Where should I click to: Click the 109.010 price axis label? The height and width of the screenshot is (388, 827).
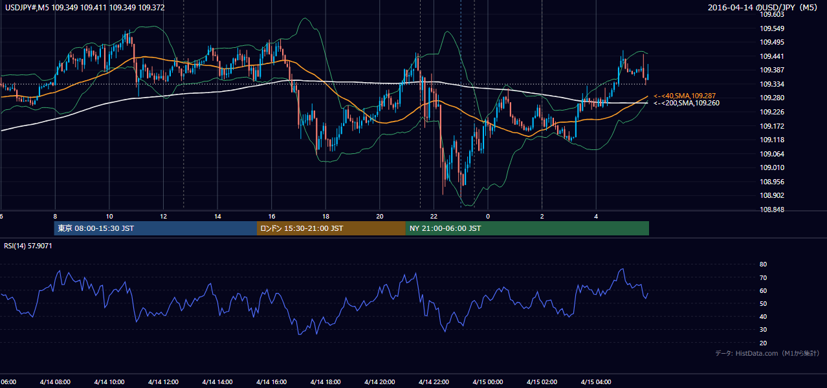(772, 167)
